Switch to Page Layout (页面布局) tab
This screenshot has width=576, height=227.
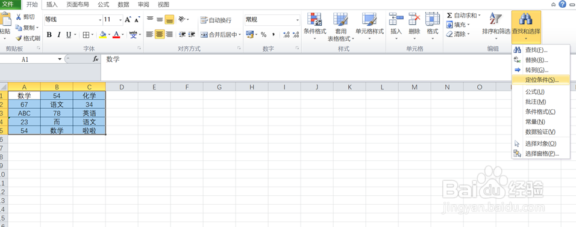pos(78,5)
